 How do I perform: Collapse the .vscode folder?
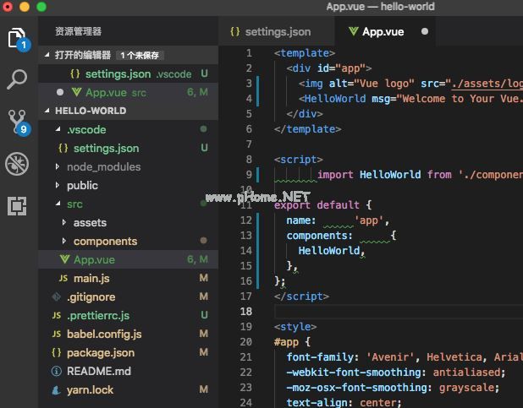click(x=58, y=129)
